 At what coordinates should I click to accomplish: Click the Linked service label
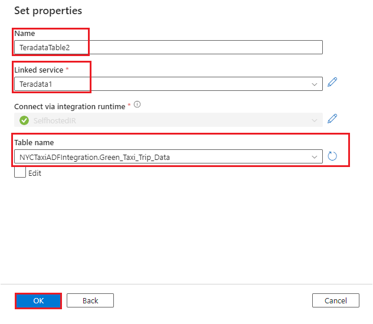tap(39, 70)
